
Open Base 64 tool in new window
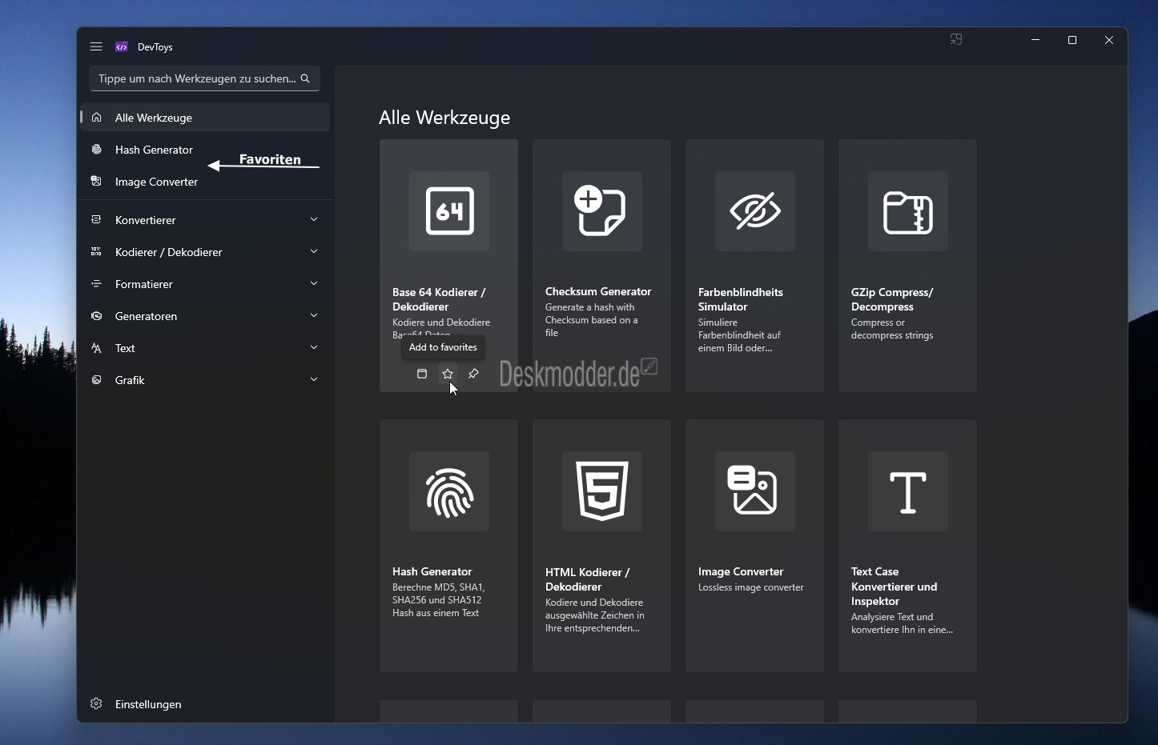pyautogui.click(x=422, y=374)
